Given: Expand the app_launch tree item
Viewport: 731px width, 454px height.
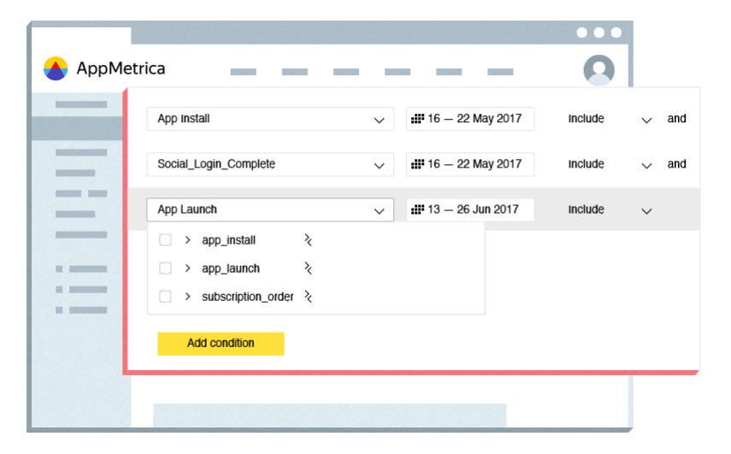Looking at the screenshot, I should tap(187, 268).
